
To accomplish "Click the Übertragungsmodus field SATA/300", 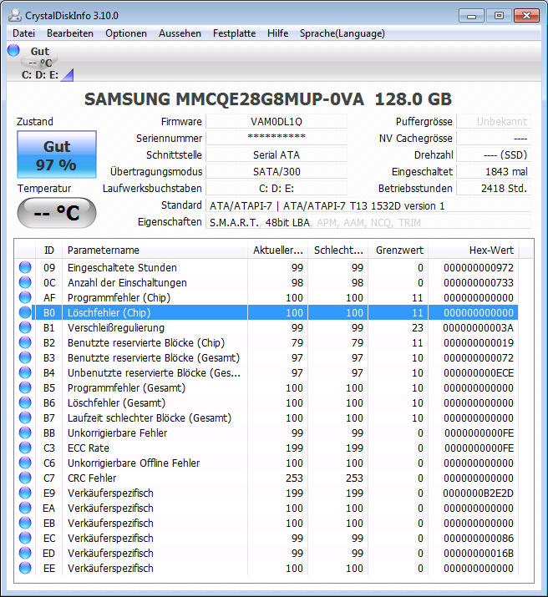I will (277, 172).
